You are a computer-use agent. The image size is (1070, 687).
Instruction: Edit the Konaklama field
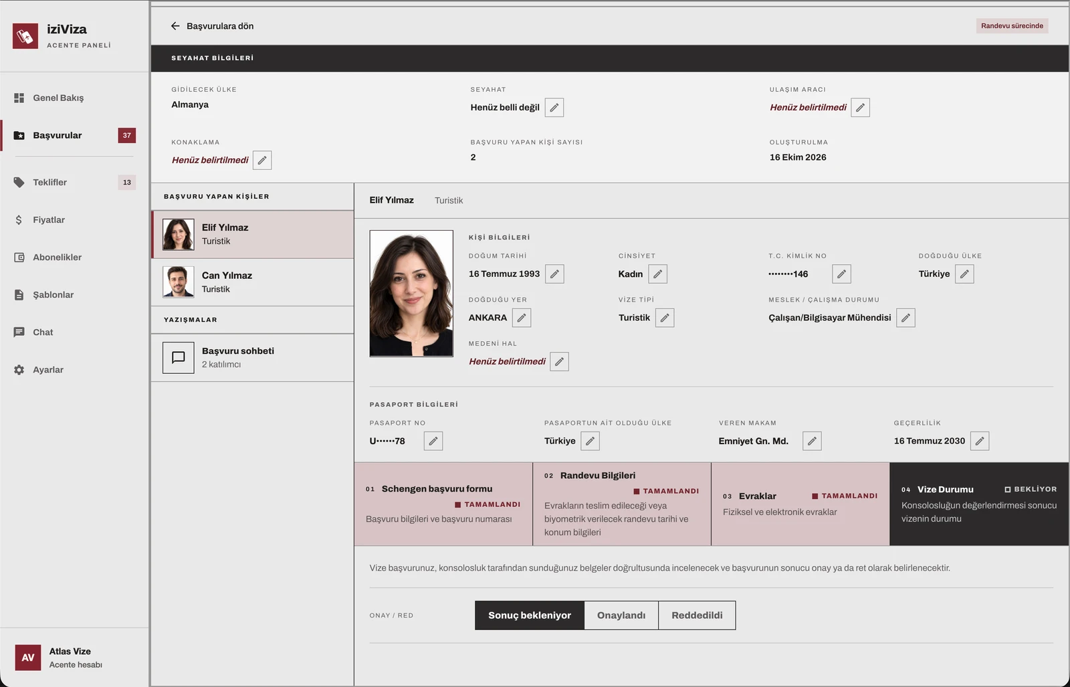coord(262,161)
